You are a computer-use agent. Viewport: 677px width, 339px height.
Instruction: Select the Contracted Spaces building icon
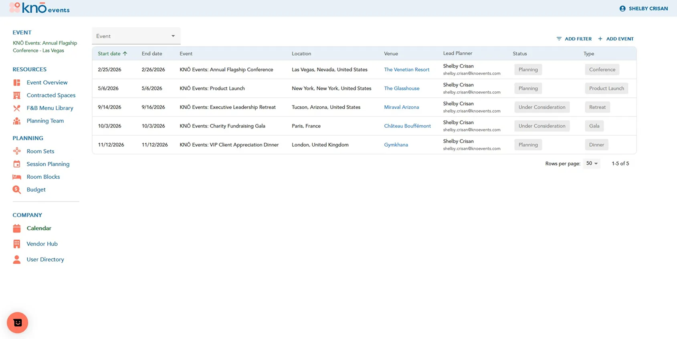pyautogui.click(x=17, y=95)
